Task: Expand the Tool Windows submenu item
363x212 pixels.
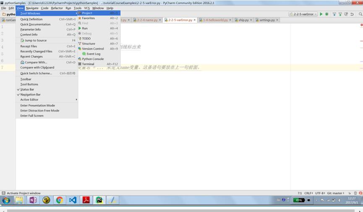Action: pos(47,13)
